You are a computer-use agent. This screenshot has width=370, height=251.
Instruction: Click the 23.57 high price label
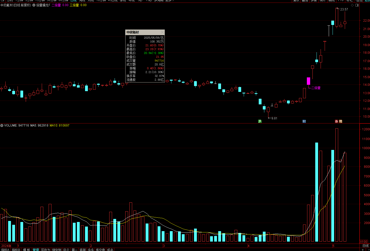tap(344, 9)
